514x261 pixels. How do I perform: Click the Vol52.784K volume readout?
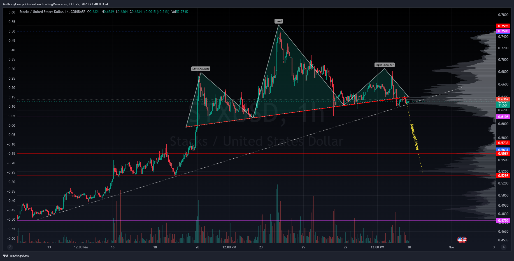tap(180, 12)
